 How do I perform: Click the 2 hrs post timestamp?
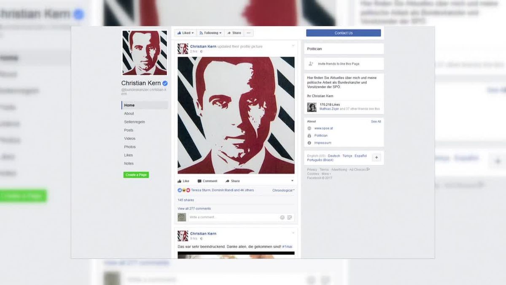194,52
